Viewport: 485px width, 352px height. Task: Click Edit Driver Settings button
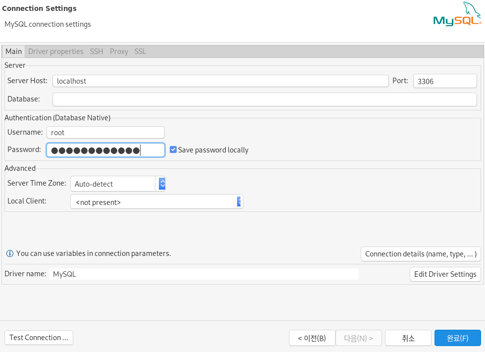tap(445, 274)
